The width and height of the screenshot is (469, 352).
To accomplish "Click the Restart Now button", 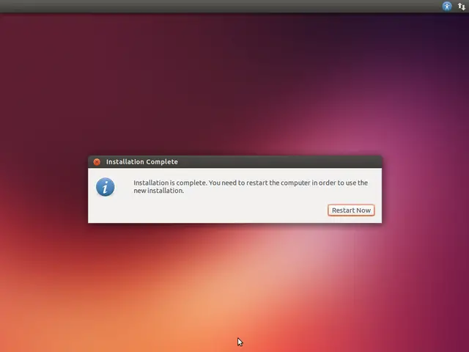I will 351,210.
